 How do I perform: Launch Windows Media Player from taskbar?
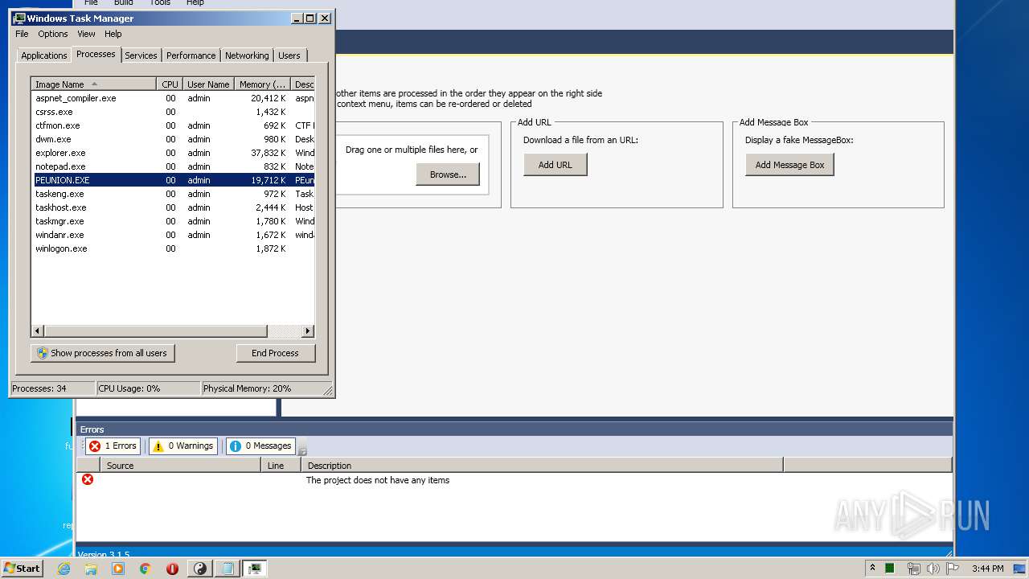(x=118, y=569)
